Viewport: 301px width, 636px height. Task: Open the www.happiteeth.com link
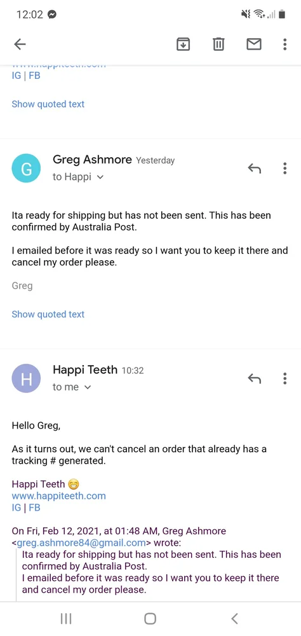(x=59, y=495)
